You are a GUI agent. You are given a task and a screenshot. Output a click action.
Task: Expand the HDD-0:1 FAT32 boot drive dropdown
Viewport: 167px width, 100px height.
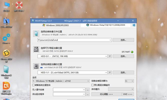(106, 56)
